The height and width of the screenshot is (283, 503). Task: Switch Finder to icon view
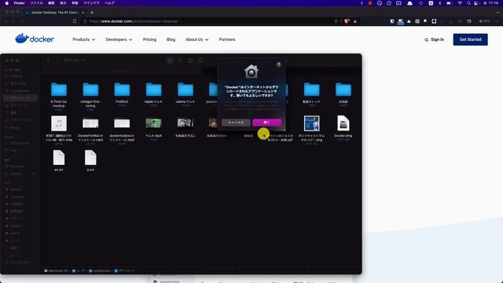[170, 61]
